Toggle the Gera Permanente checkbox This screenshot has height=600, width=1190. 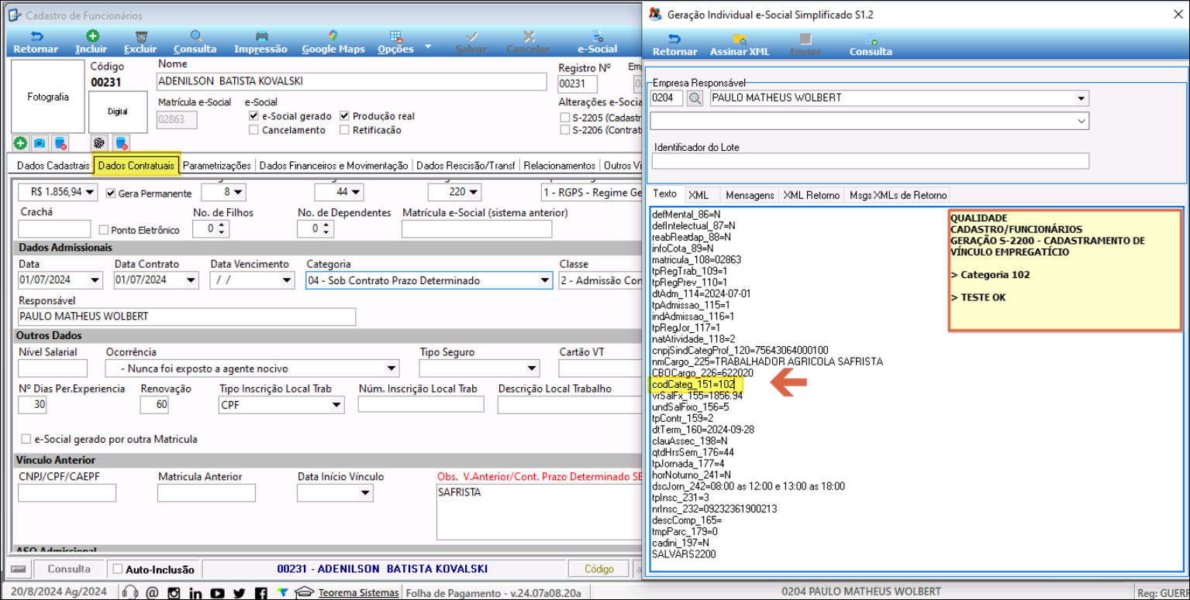(111, 193)
